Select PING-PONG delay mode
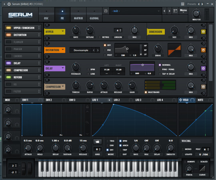The image size is (216, 180). pyautogui.click(x=160, y=69)
